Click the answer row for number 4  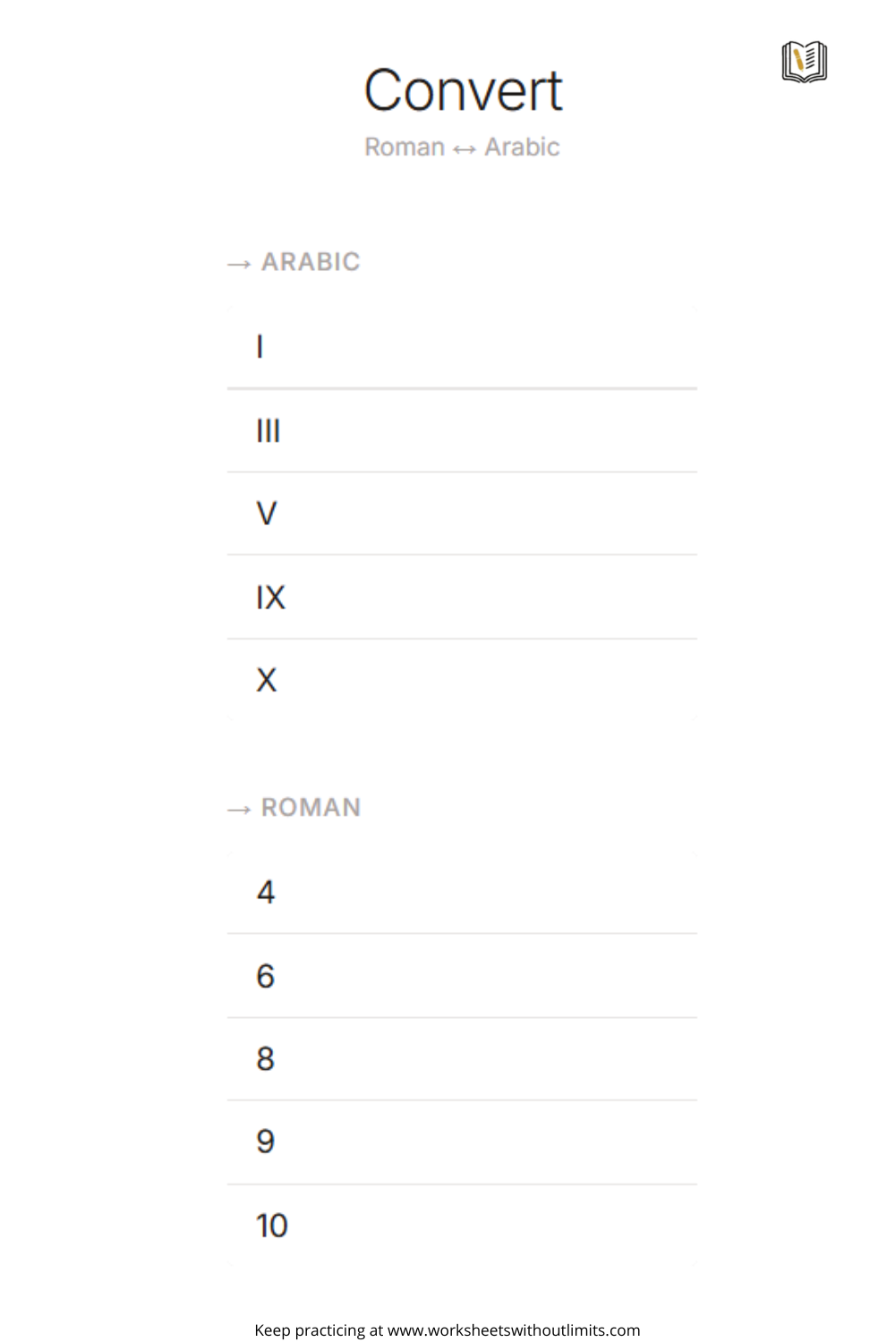[462, 893]
